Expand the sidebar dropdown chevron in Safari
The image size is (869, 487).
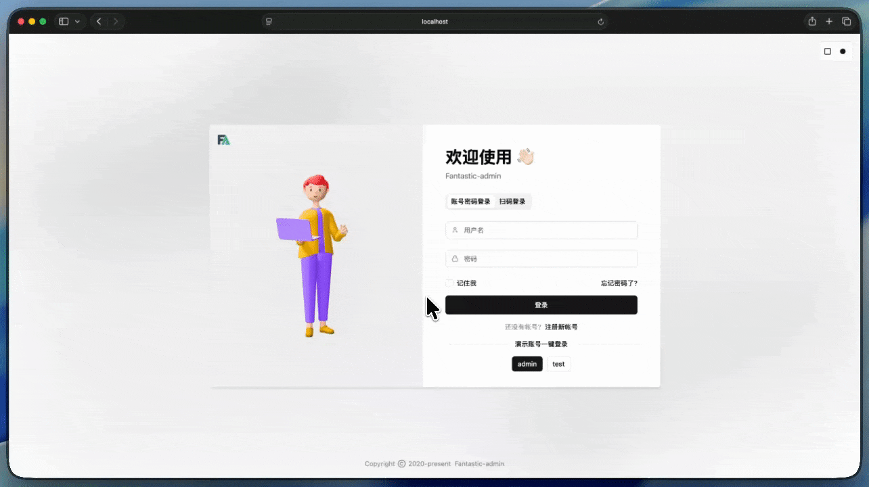click(x=77, y=22)
